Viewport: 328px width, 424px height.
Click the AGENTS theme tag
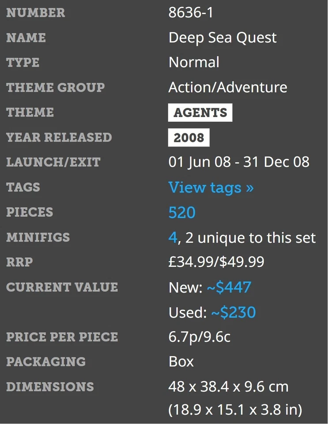tap(200, 113)
